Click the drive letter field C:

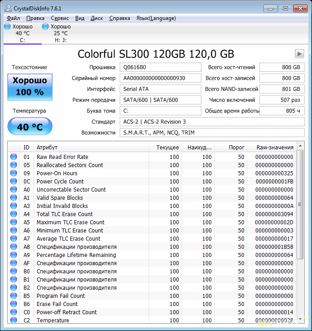[x=161, y=111]
